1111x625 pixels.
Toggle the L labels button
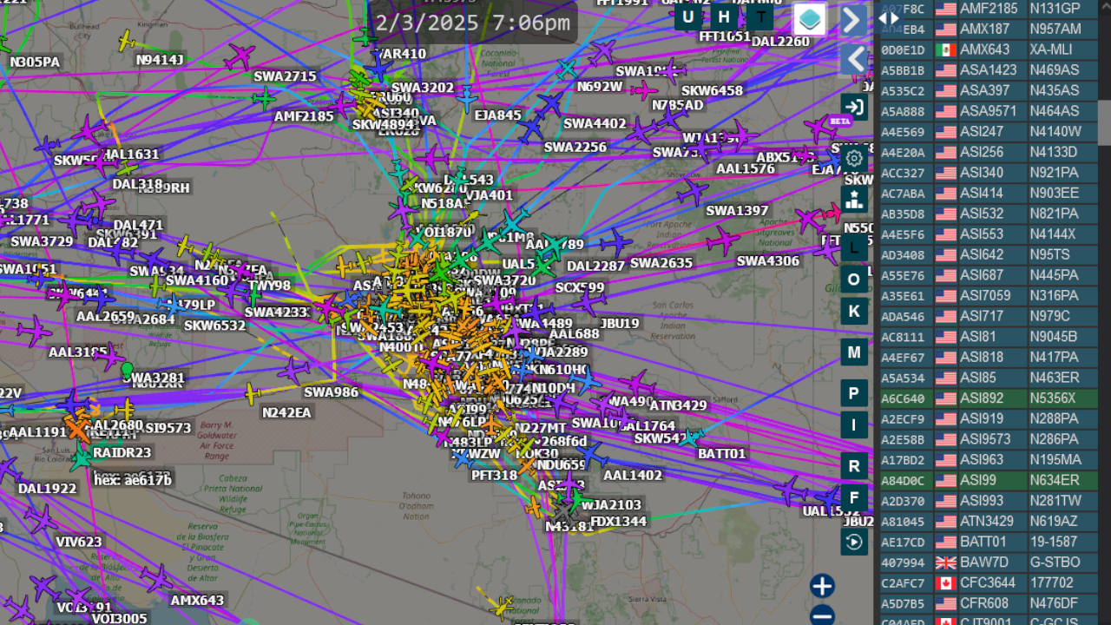coord(854,247)
